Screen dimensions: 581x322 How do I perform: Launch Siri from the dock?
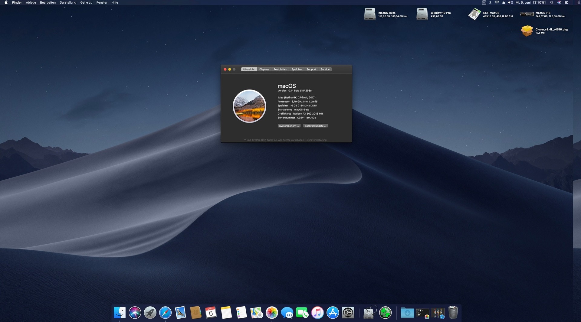click(x=135, y=313)
